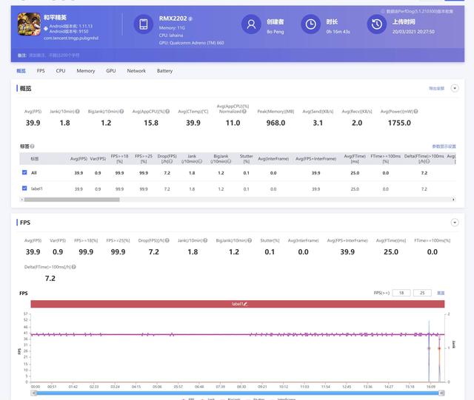Open the Memory tab
This screenshot has width=474, height=400.
point(86,71)
